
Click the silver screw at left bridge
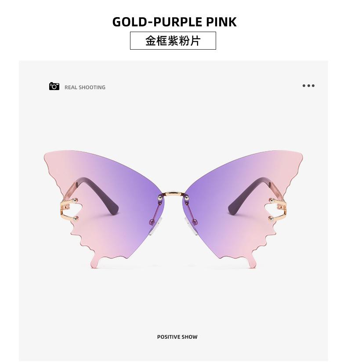tap(159, 198)
